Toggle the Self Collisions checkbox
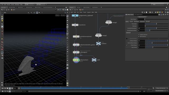 tap(139, 36)
